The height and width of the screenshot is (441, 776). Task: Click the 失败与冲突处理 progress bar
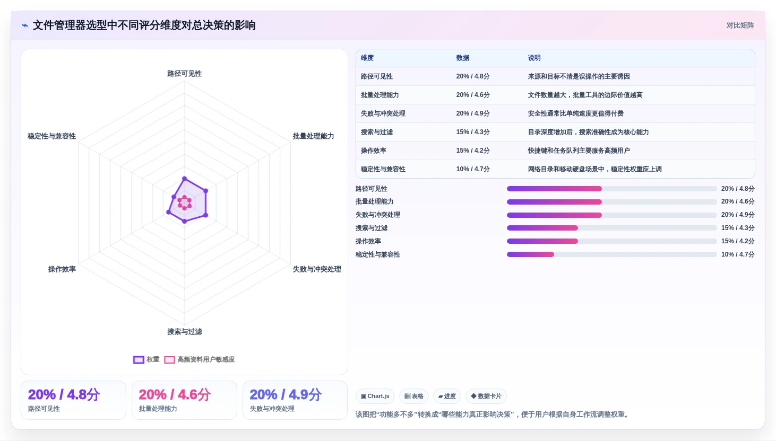pyautogui.click(x=611, y=215)
